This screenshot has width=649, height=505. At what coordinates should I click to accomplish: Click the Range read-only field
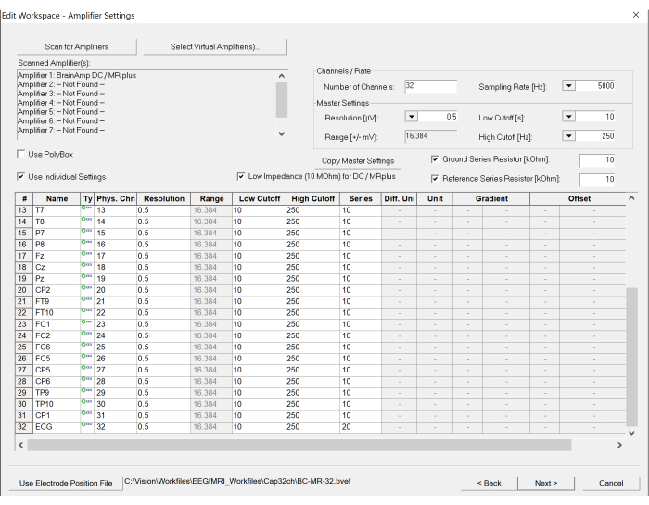(430, 136)
